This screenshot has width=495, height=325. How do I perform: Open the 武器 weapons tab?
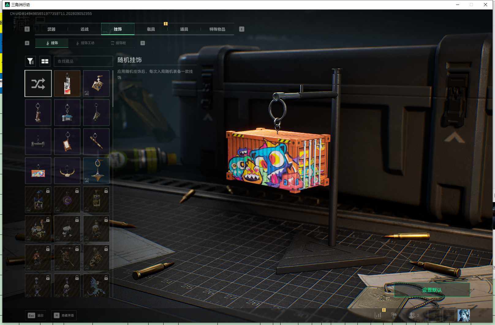pyautogui.click(x=51, y=29)
